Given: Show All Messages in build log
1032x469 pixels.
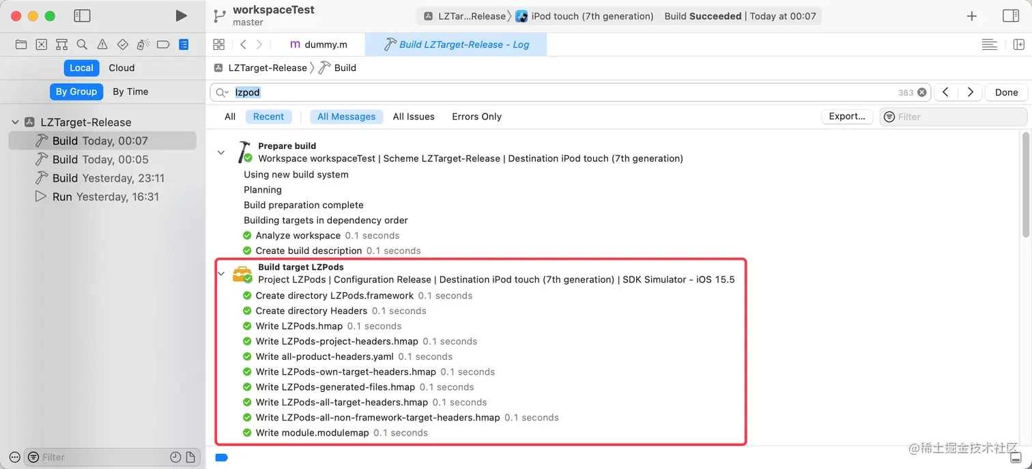Looking at the screenshot, I should (x=347, y=117).
